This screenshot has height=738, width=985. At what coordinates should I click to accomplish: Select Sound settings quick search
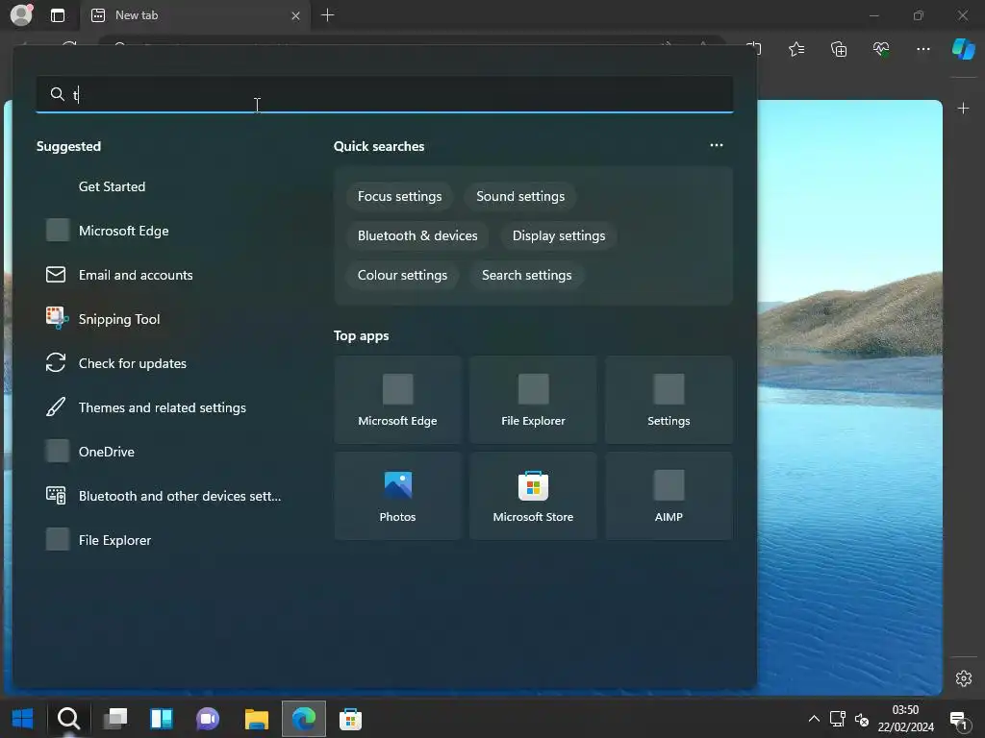[520, 196]
